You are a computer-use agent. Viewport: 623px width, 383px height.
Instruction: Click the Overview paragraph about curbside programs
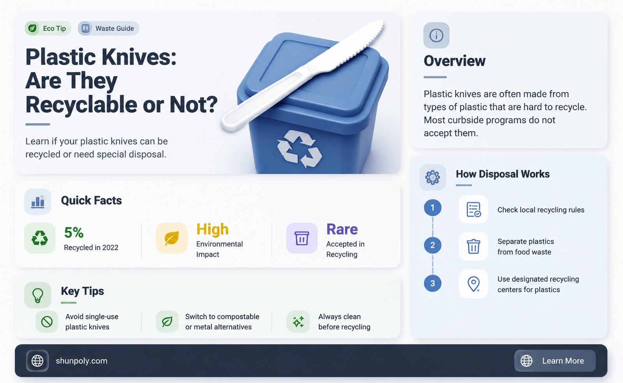(505, 113)
